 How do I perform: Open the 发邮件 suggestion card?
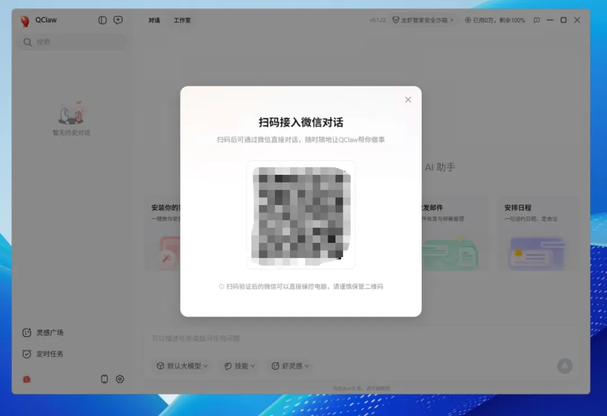tap(454, 233)
